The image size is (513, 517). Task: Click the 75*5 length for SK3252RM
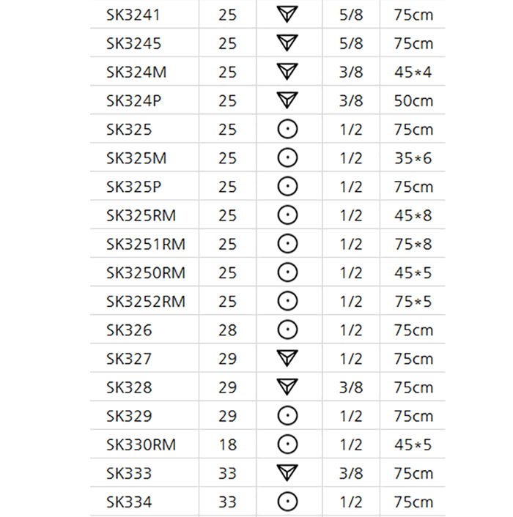[x=413, y=302]
